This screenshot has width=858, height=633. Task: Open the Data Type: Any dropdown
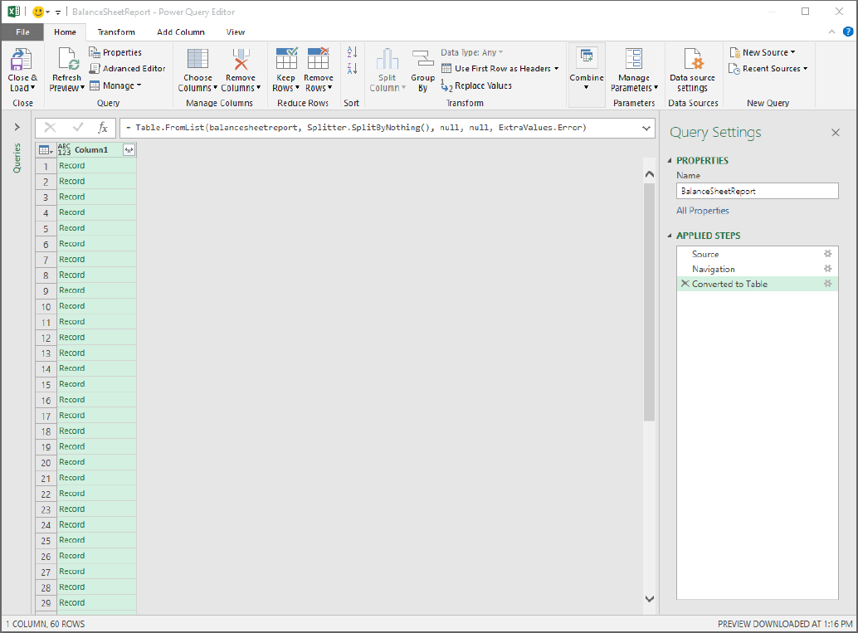pyautogui.click(x=471, y=52)
